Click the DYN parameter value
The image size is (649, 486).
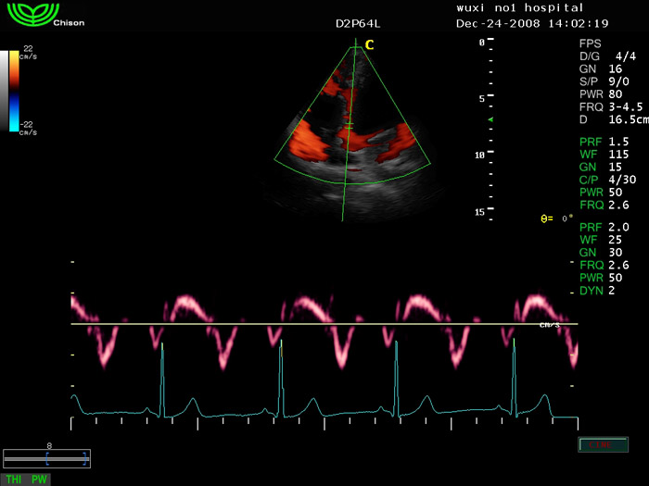598,291
